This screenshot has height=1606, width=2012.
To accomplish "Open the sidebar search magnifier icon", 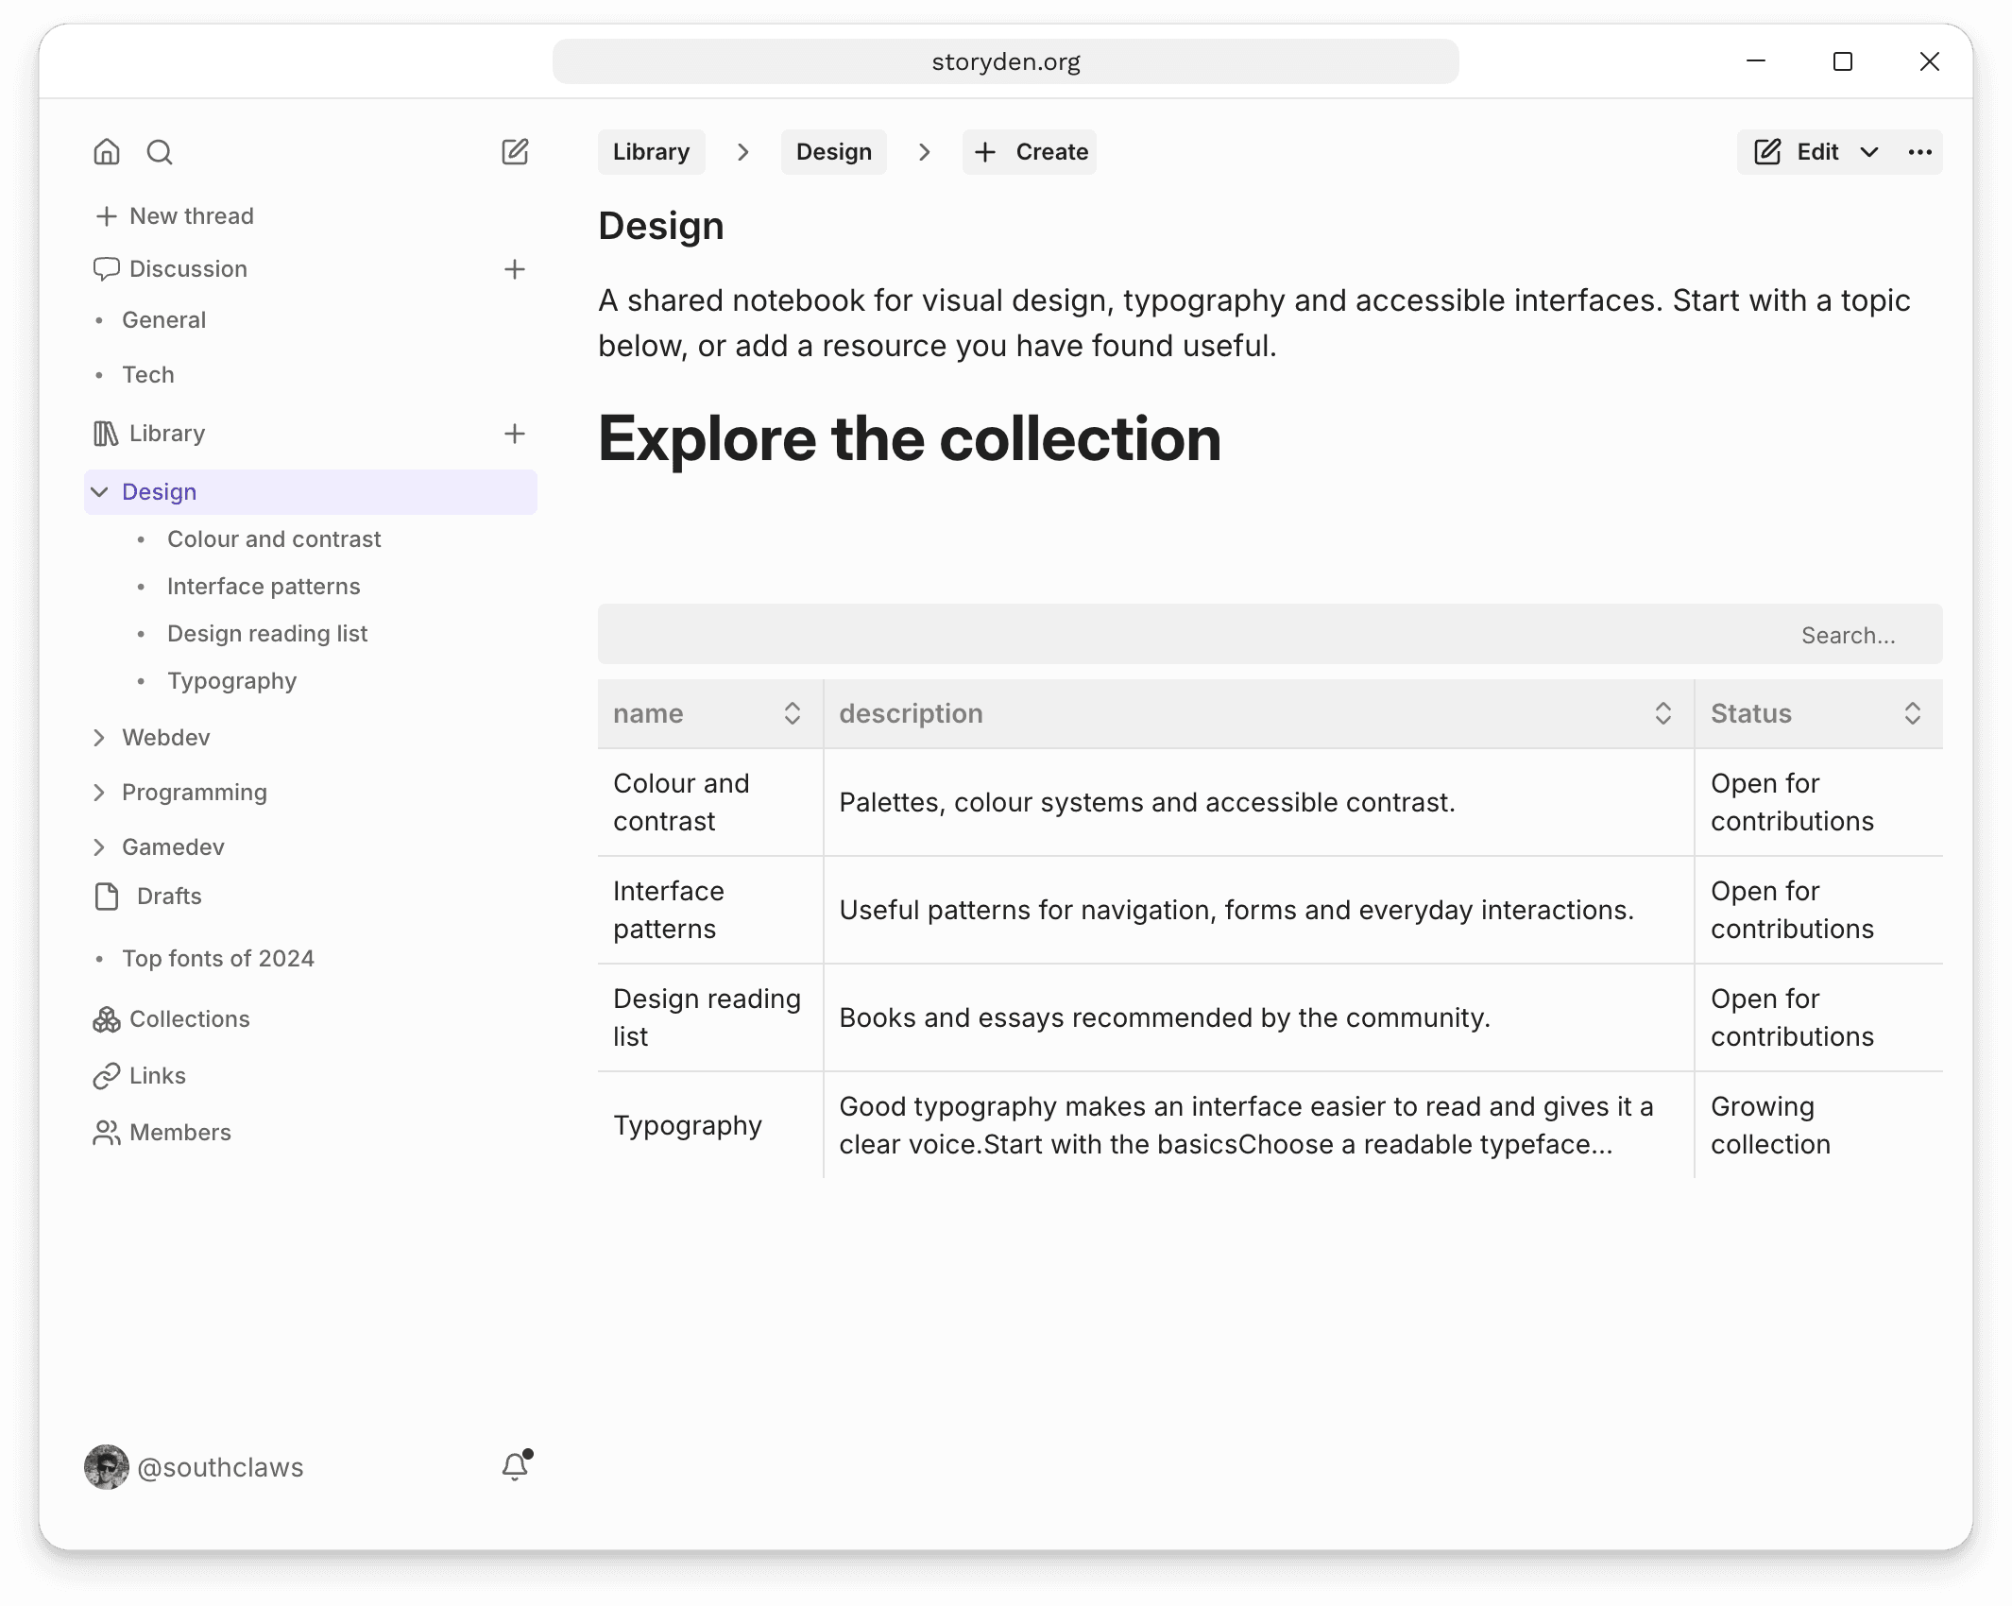I will click(x=160, y=152).
